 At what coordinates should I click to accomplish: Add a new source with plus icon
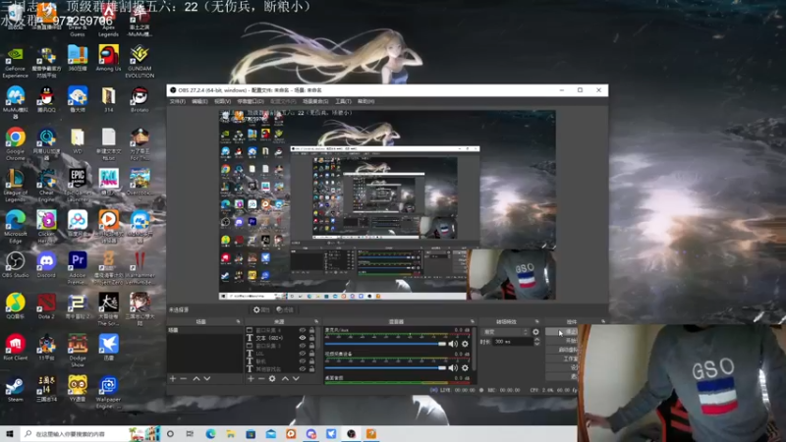(x=251, y=378)
